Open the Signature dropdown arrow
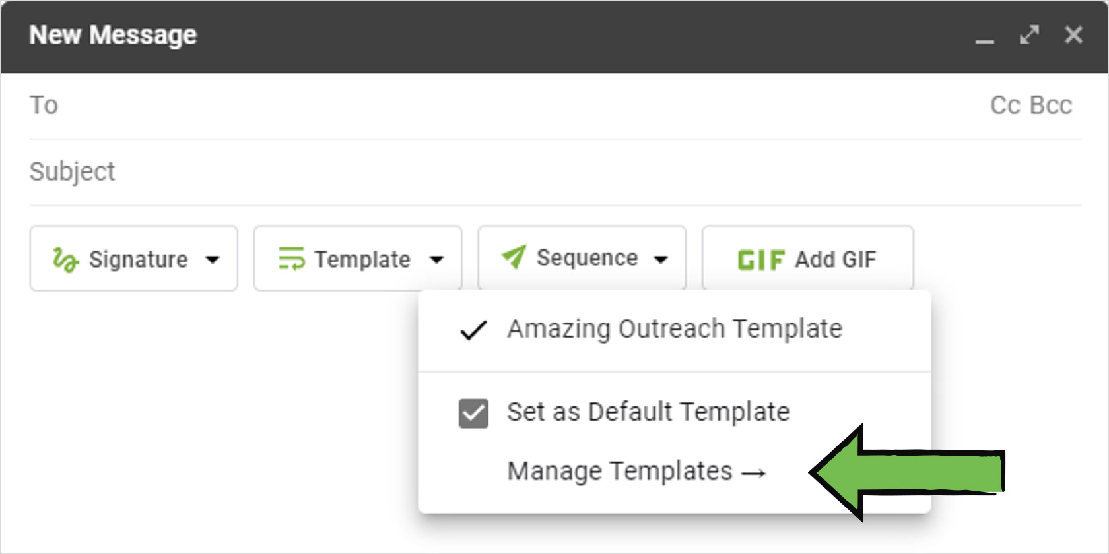 [213, 260]
